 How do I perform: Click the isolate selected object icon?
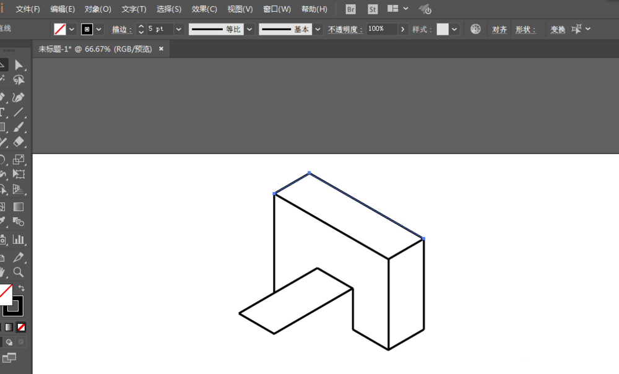click(576, 29)
